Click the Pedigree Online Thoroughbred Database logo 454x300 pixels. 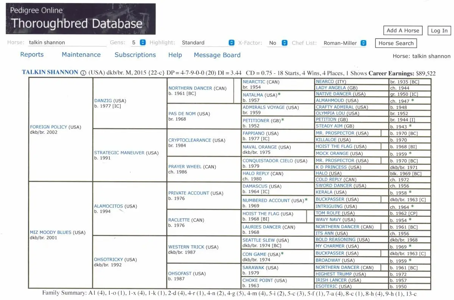tap(81, 19)
